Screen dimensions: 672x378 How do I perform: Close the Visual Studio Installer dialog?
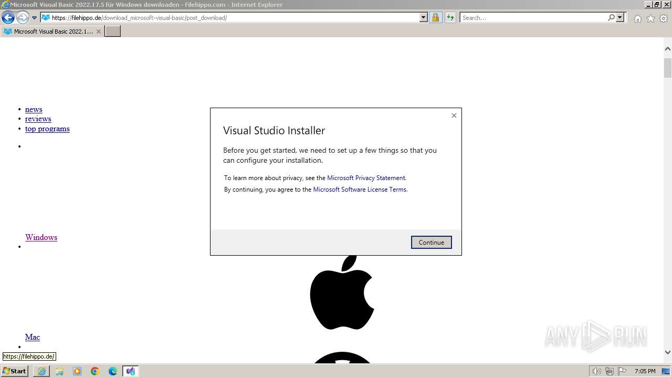454,115
